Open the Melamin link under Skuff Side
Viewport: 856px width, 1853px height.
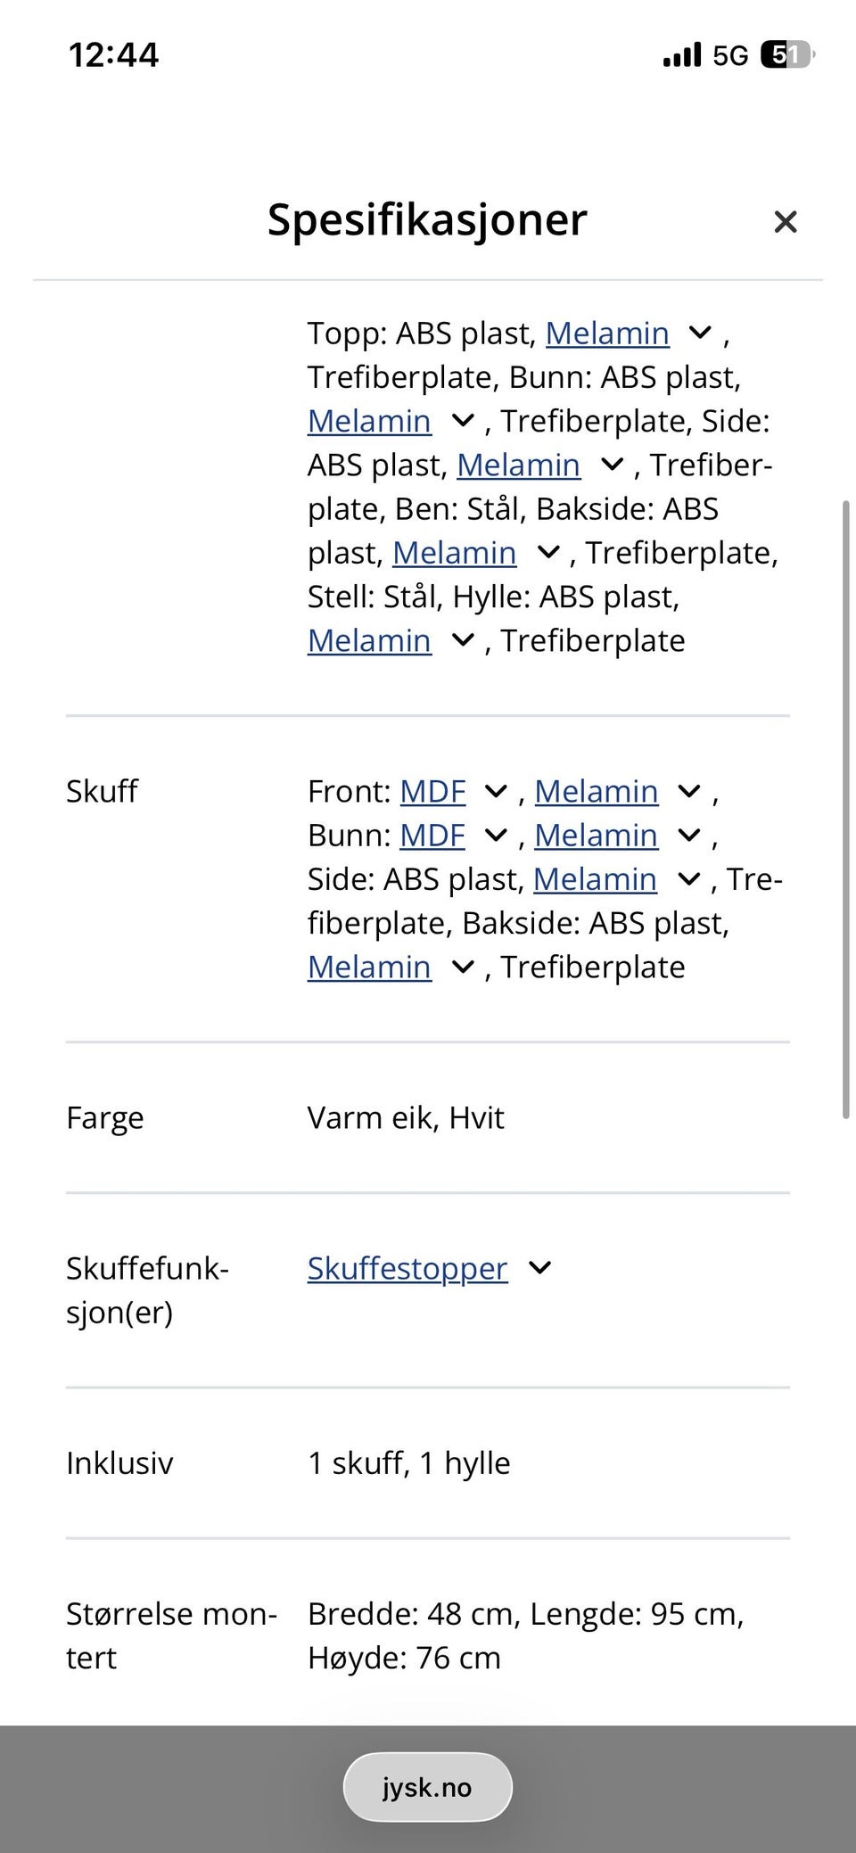coord(595,879)
